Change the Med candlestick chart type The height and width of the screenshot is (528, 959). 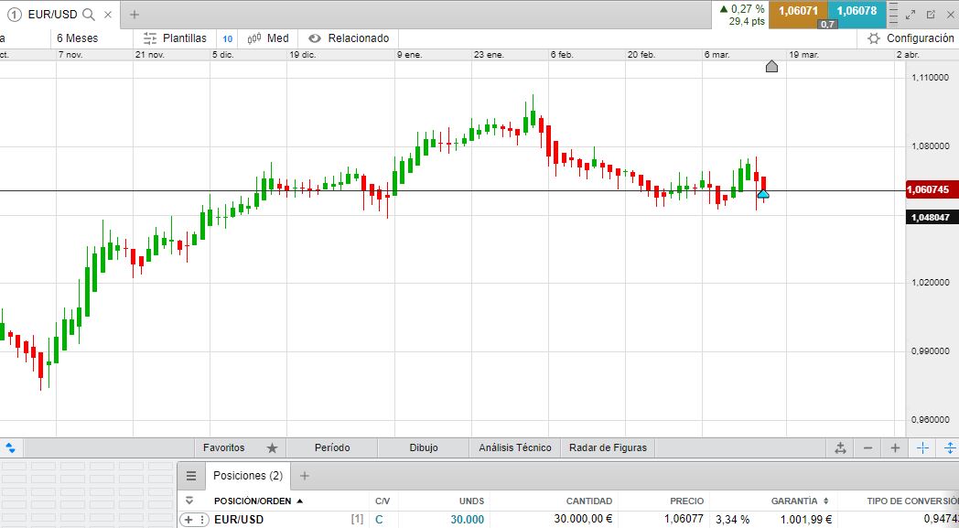pos(268,38)
